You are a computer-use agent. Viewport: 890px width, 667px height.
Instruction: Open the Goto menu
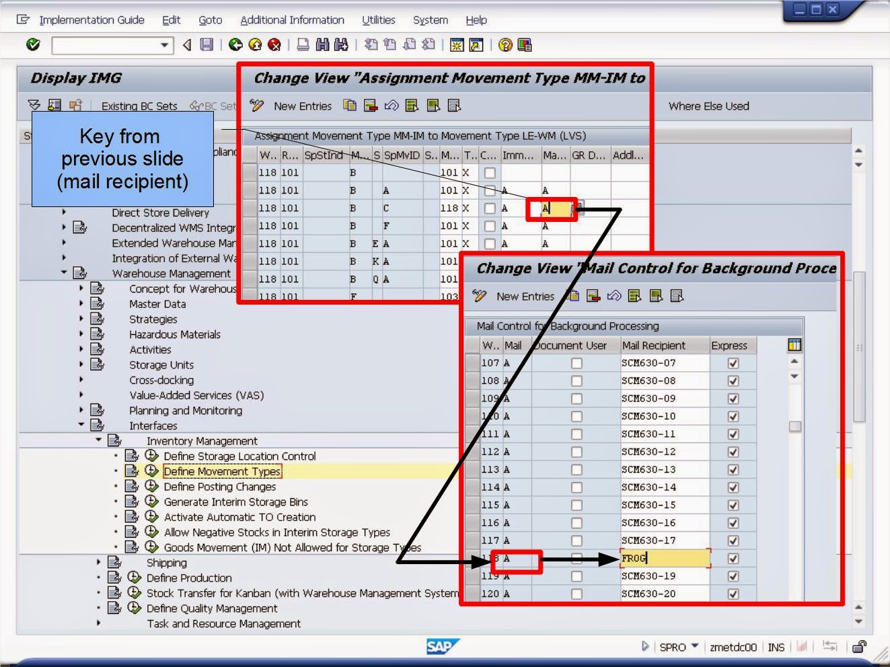[x=211, y=19]
